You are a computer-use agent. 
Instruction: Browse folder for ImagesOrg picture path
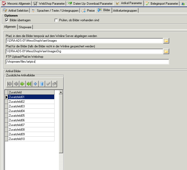click(x=166, y=51)
